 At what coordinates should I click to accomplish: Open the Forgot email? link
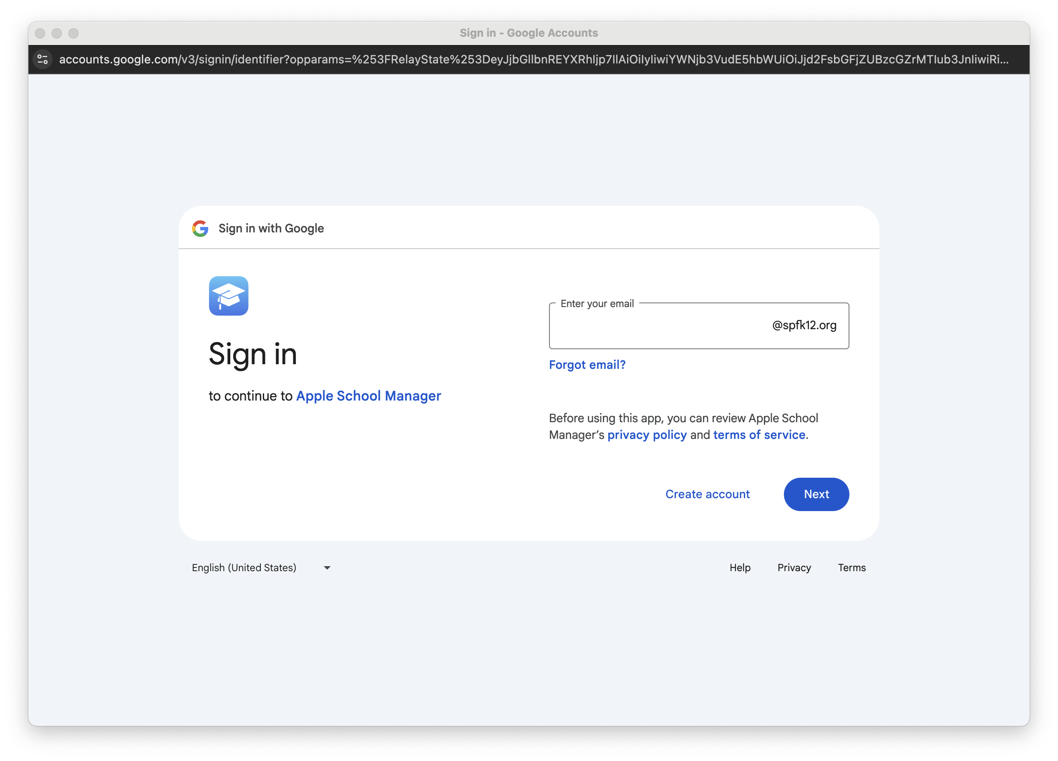(x=587, y=364)
